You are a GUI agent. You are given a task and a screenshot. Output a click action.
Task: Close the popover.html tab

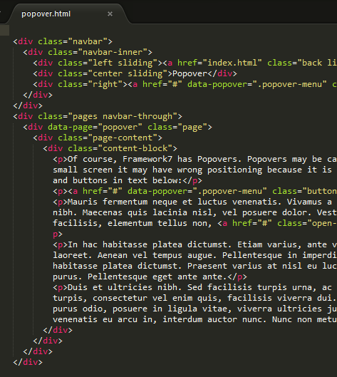click(110, 14)
